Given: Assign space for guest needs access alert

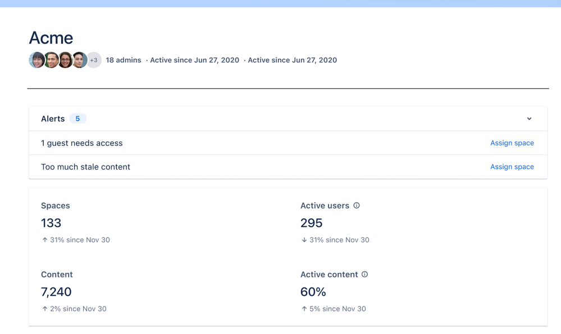Looking at the screenshot, I should tap(512, 143).
